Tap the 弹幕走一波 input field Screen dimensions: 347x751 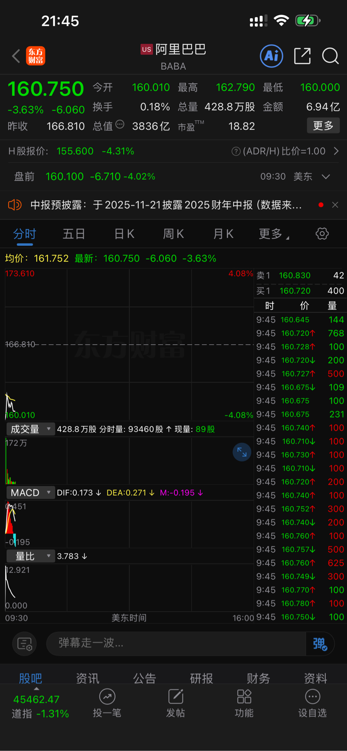click(x=176, y=643)
